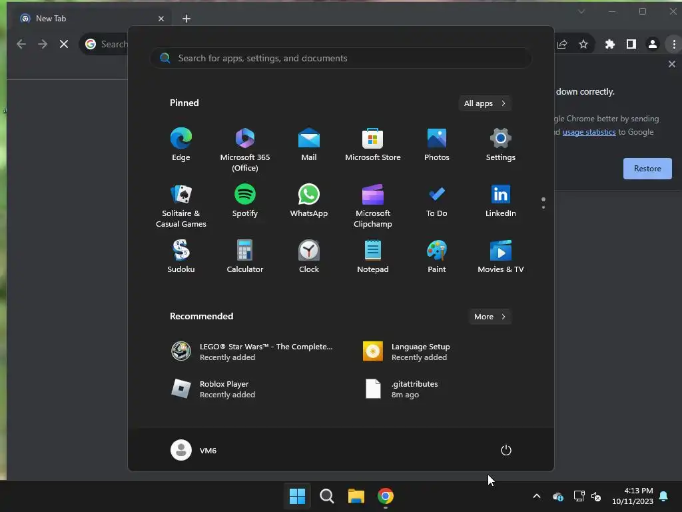Screen dimensions: 682x512
Task: Close the New Tab tab
Action: coord(161,19)
